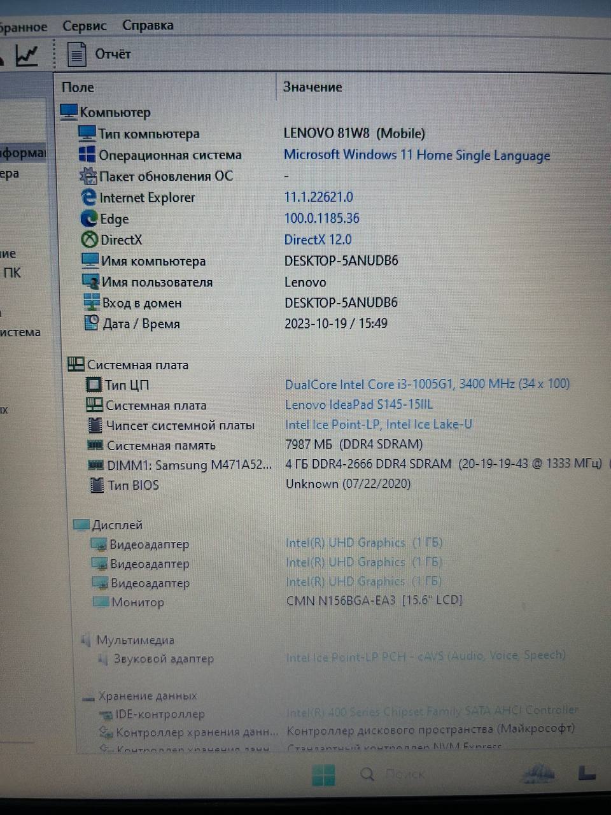Click the Тип компьютера row icon
The width and height of the screenshot is (611, 815).
coord(87,133)
